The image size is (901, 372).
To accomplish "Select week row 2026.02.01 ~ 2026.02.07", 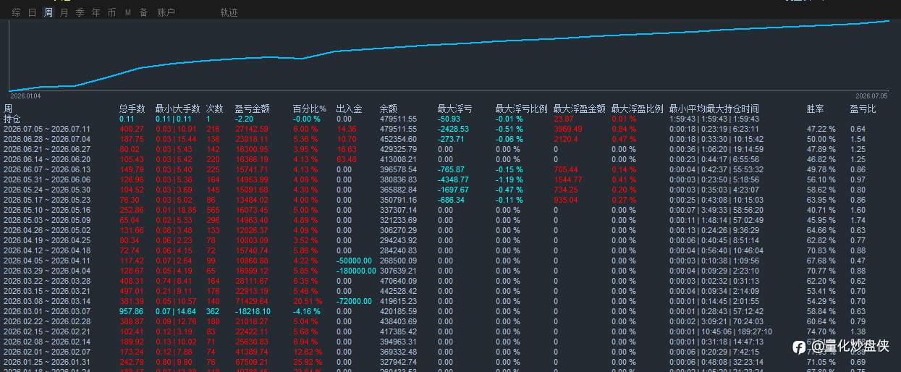I will (47, 352).
